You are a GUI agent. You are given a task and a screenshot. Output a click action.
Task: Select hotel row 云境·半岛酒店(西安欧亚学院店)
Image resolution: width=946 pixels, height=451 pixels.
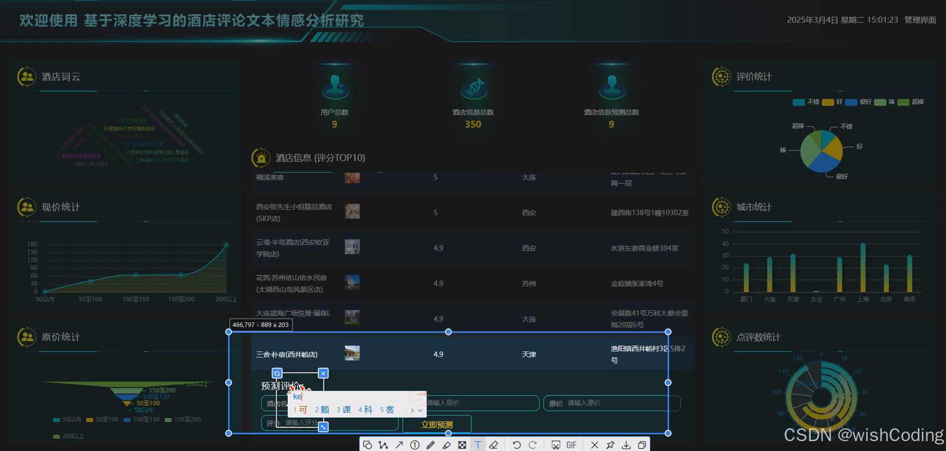(x=473, y=248)
